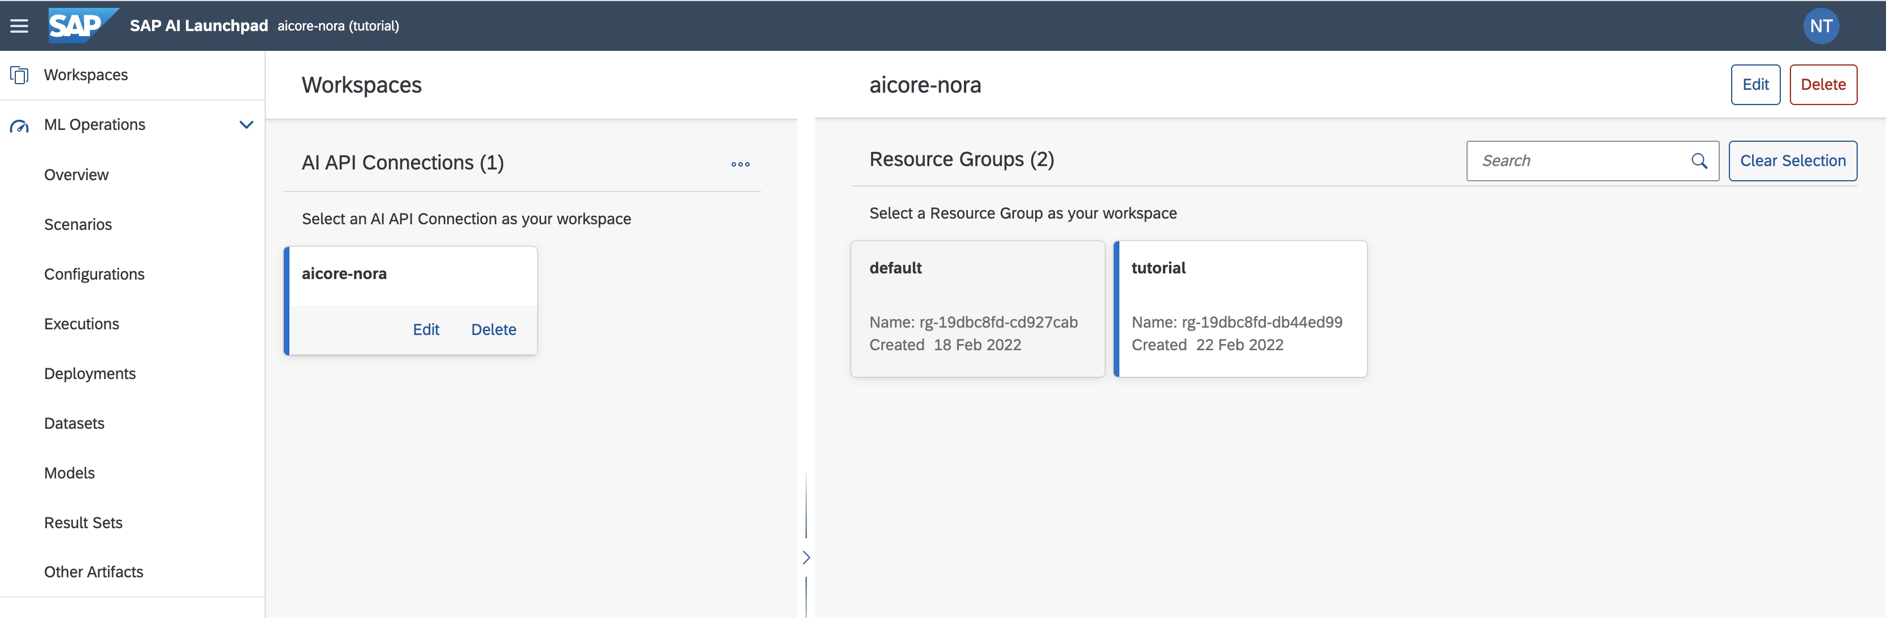Image resolution: width=1886 pixels, height=618 pixels.
Task: Click 'Created 18 Feb 2022' text
Action: point(945,345)
